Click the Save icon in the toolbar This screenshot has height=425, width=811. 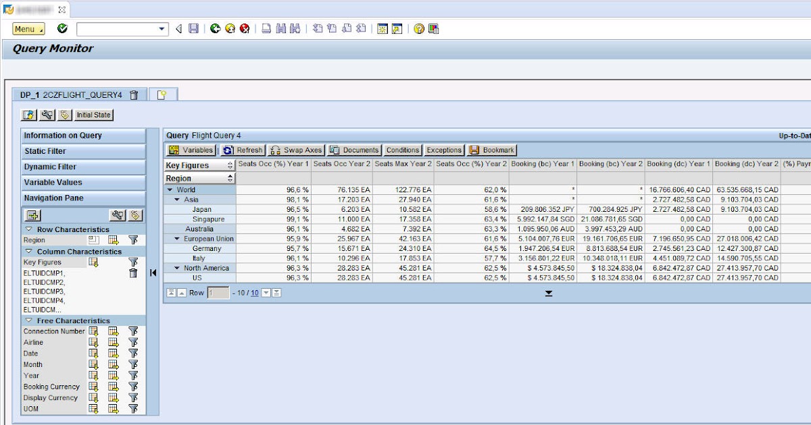click(194, 28)
